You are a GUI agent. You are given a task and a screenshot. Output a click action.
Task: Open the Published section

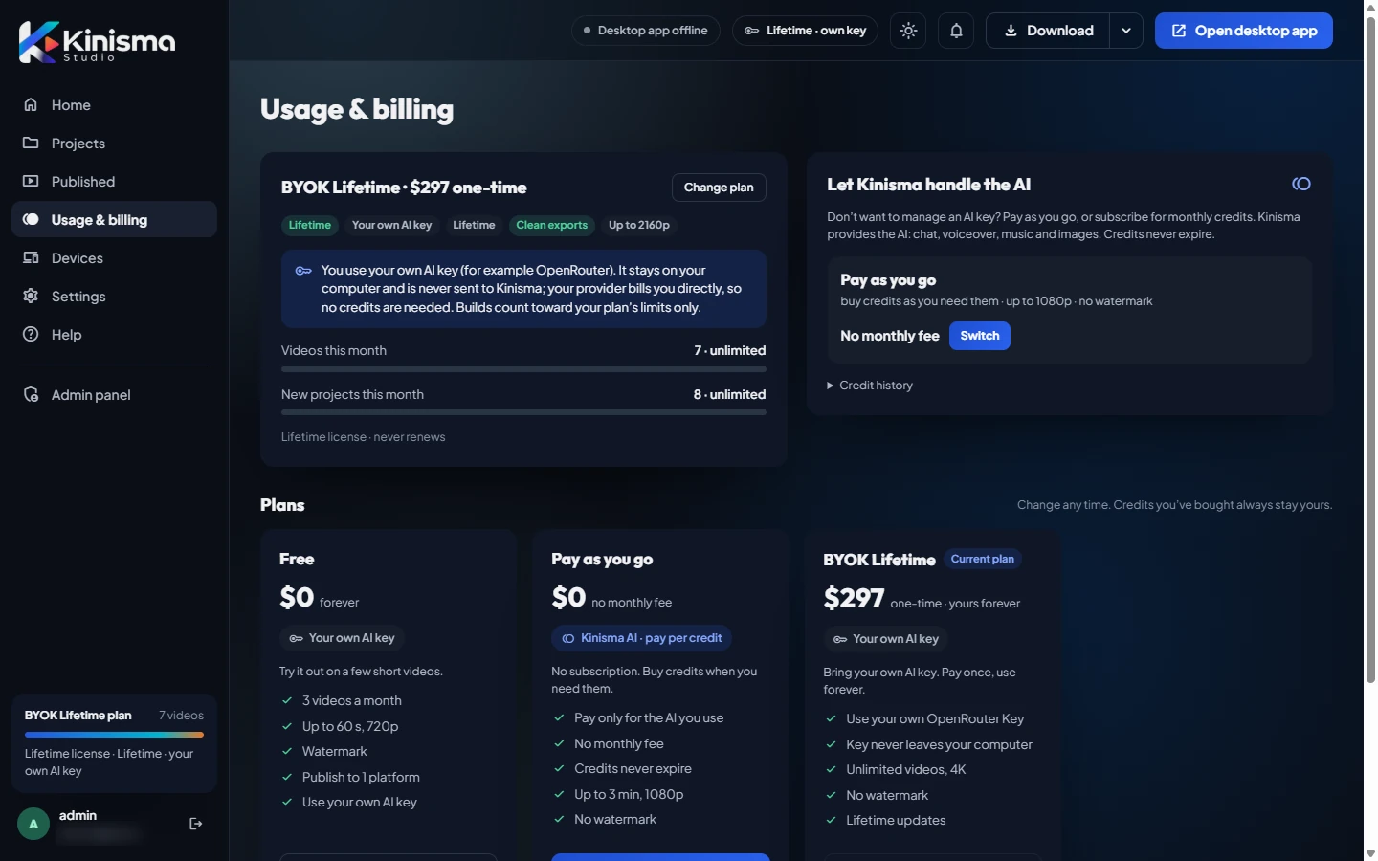click(x=114, y=182)
